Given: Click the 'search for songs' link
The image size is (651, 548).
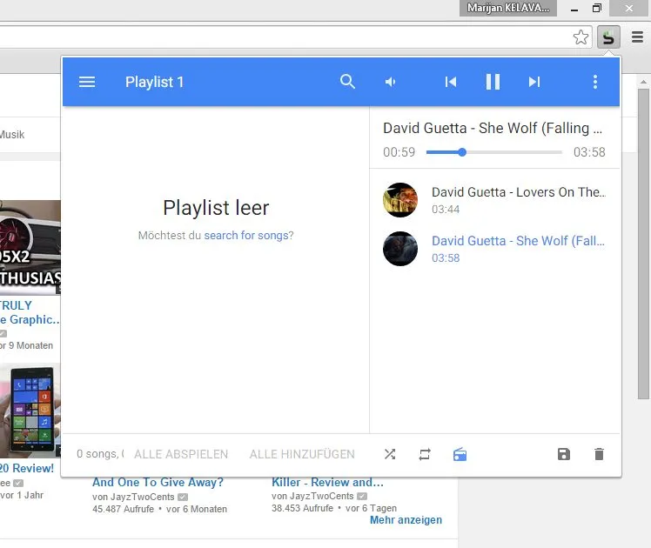Looking at the screenshot, I should click(245, 235).
